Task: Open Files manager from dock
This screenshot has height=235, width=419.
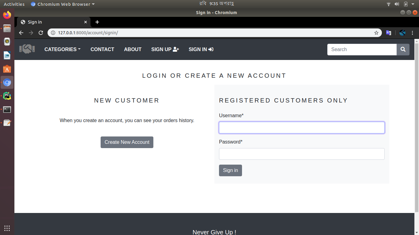Action: point(7,28)
